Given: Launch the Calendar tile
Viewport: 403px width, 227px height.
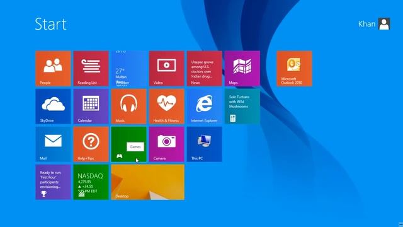Looking at the screenshot, I should click(x=91, y=107).
